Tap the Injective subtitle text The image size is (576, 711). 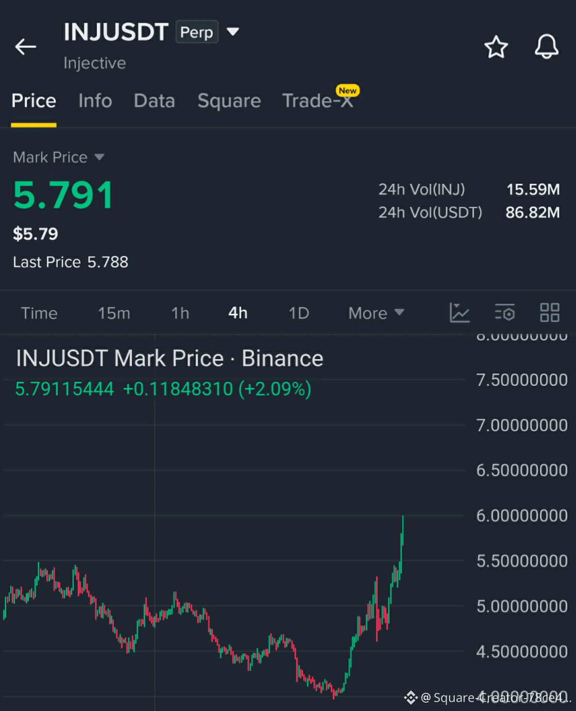pos(94,63)
